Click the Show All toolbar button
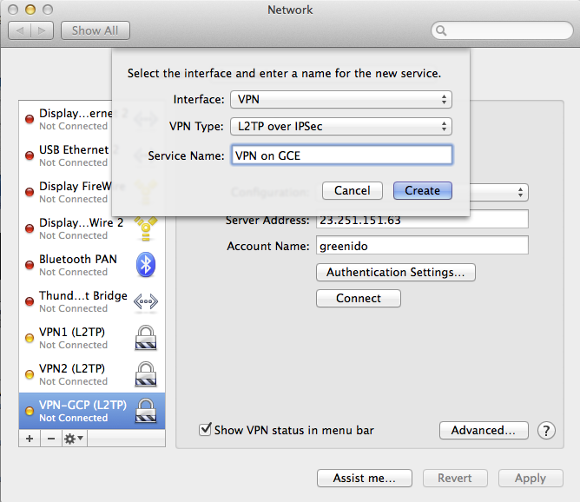The width and height of the screenshot is (580, 502). [x=95, y=30]
